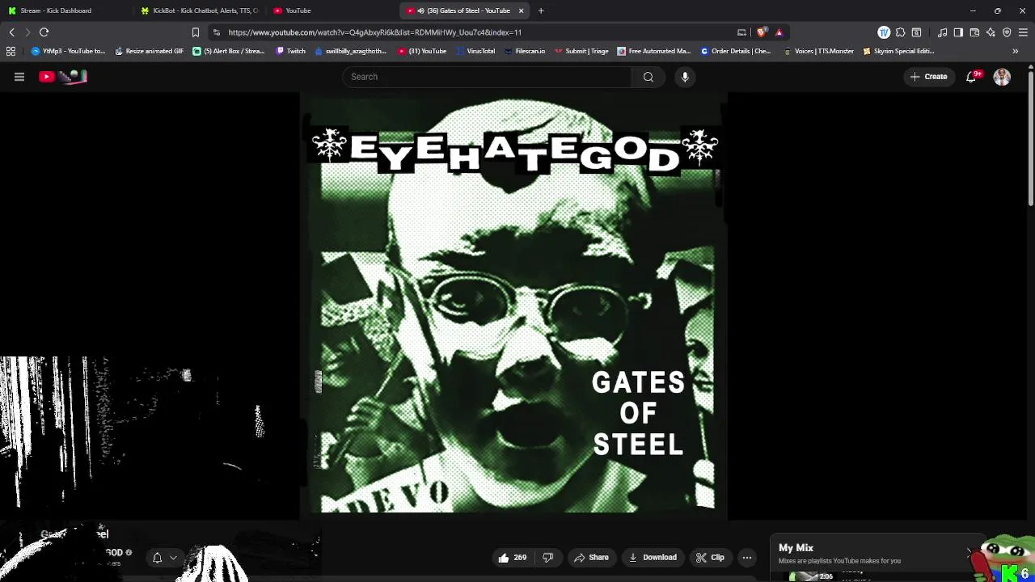Click the Create button
This screenshot has height=582, width=1035.
[928, 77]
